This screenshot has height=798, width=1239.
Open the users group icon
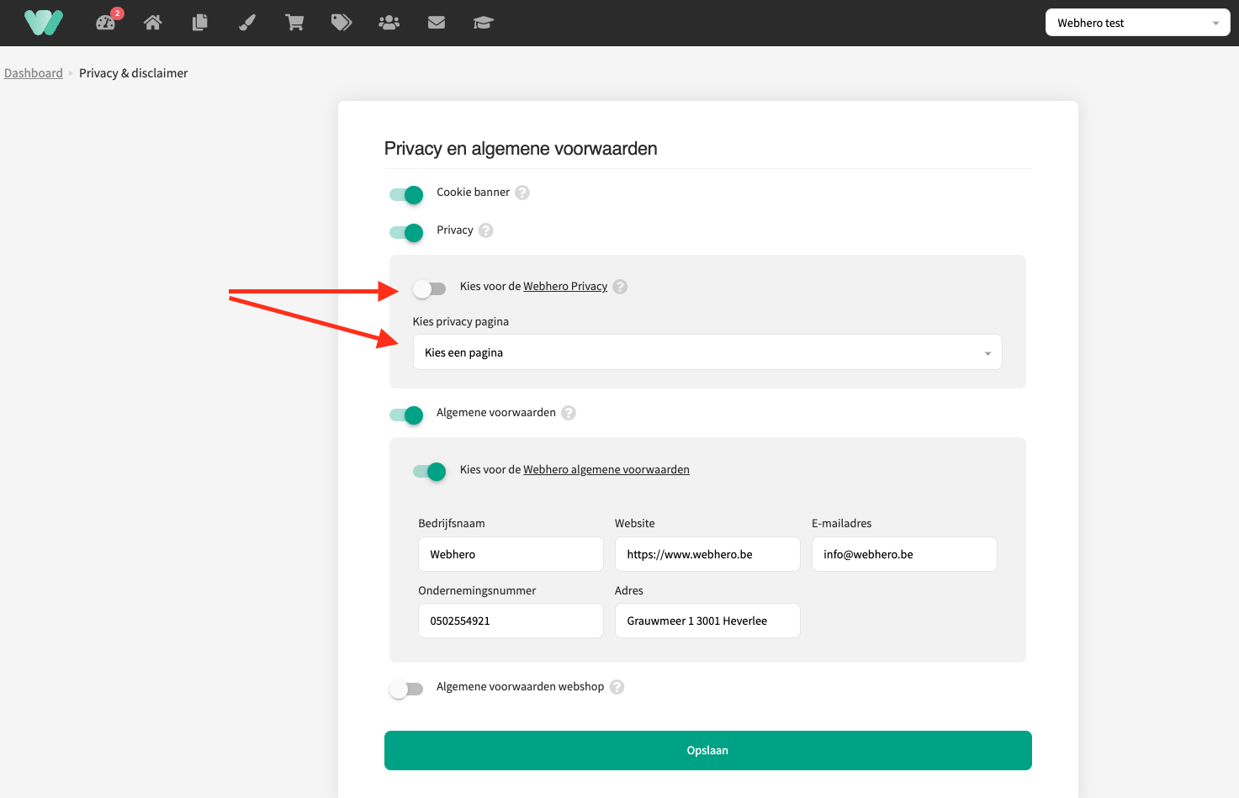(x=389, y=23)
